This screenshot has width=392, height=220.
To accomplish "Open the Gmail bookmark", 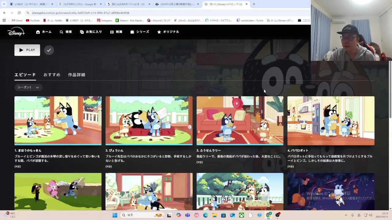I will (17, 20).
